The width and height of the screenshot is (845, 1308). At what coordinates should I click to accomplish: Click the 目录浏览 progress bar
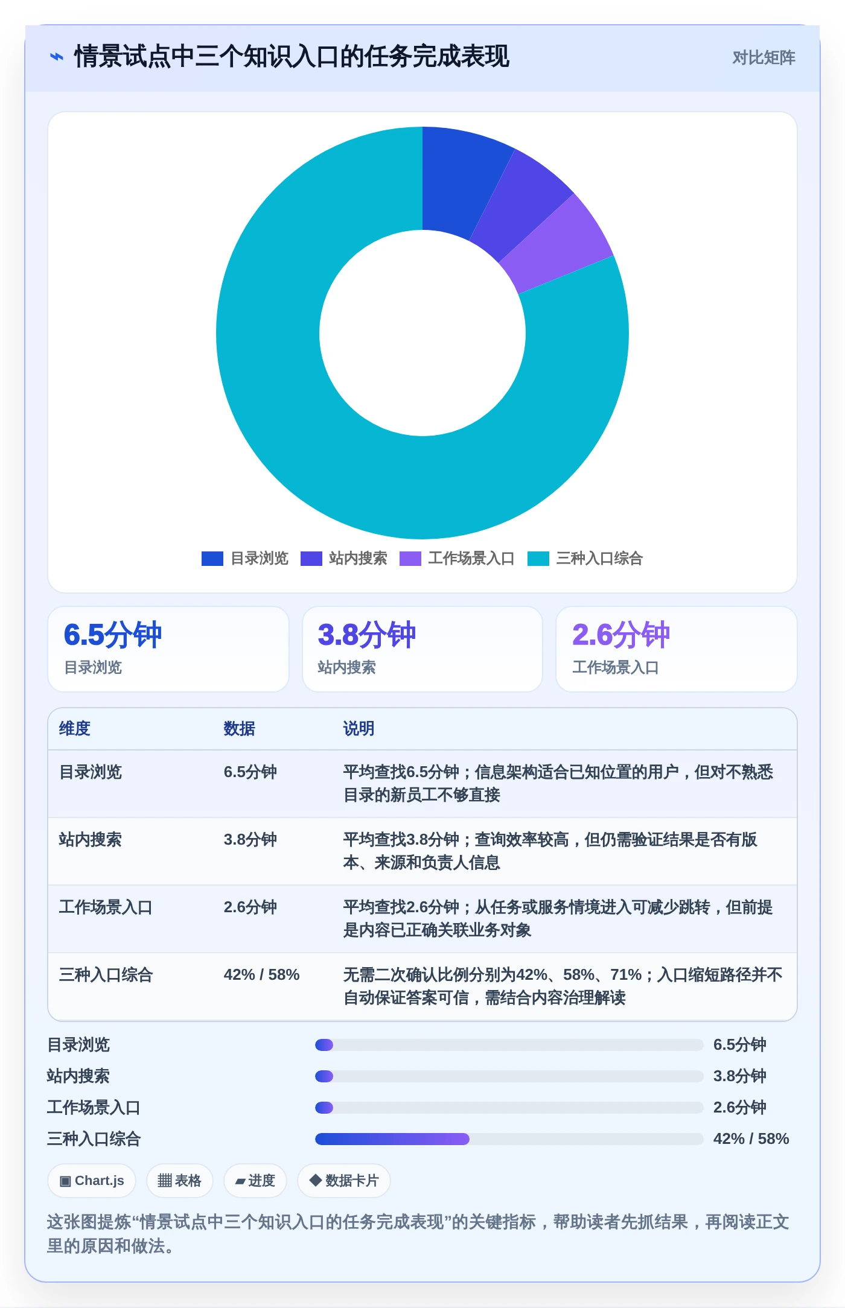(509, 1045)
